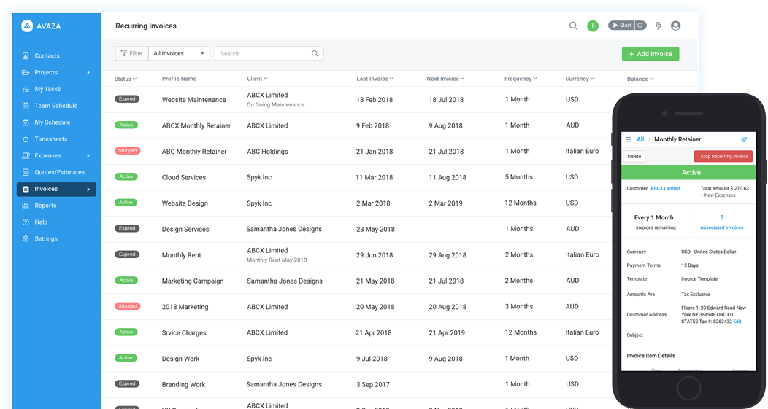
Task: Click the Avaza logo icon
Action: (x=27, y=26)
